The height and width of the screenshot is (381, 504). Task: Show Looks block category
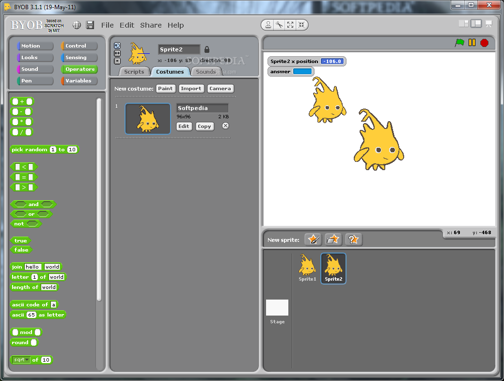pos(35,57)
